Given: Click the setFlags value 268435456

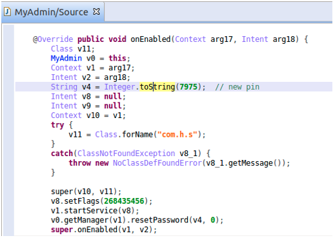Looking at the screenshot, I should [x=124, y=201].
